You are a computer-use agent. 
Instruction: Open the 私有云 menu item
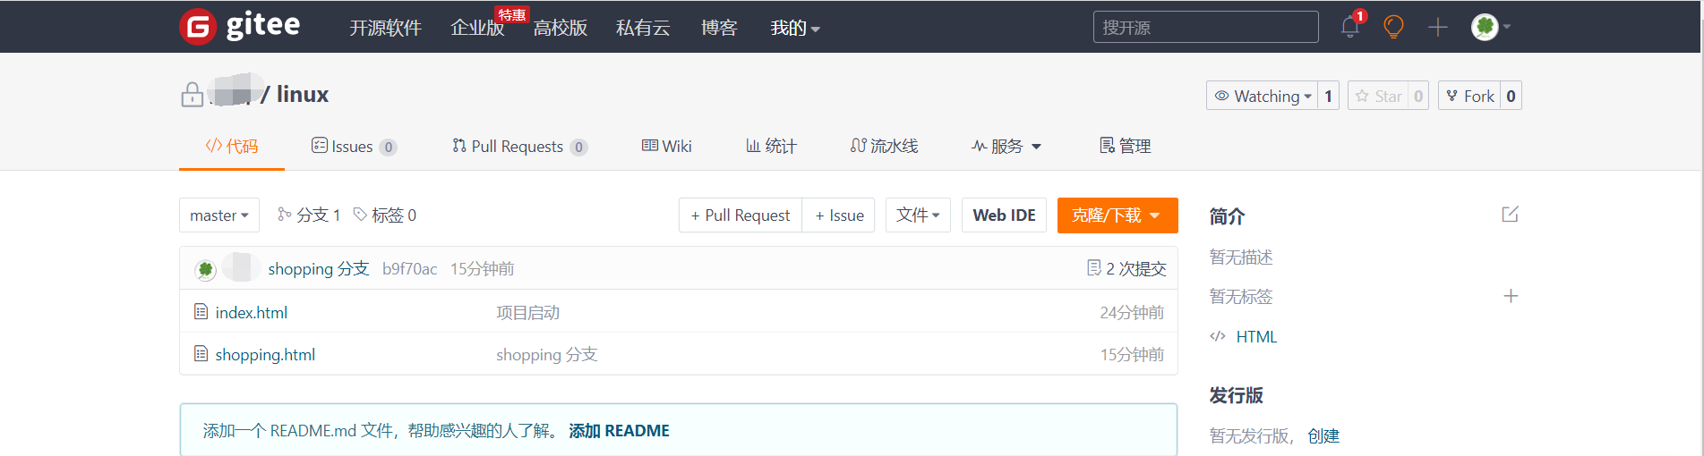[643, 28]
